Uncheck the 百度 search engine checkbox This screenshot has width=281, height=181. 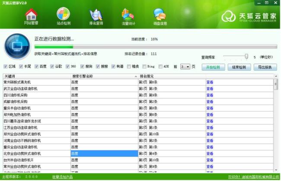click(37, 66)
